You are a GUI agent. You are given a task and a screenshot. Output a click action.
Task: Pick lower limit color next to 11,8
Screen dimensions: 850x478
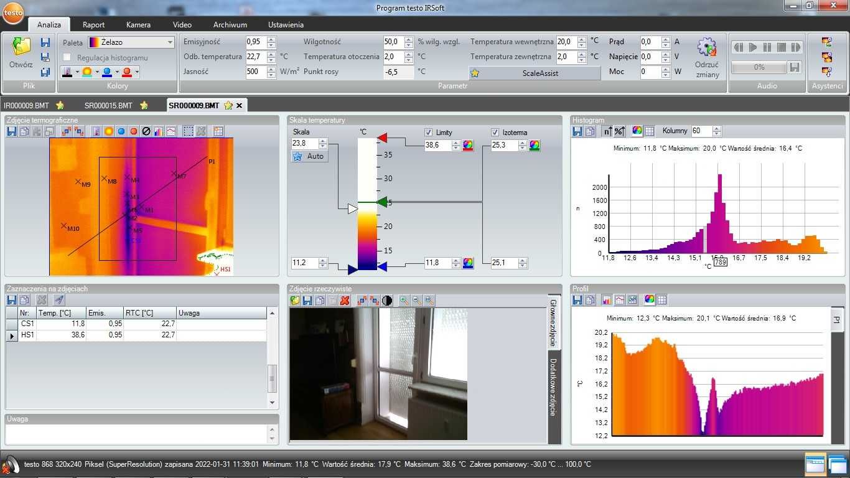click(468, 263)
